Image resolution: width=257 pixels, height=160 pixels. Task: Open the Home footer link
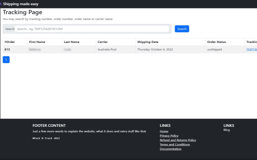164,131
